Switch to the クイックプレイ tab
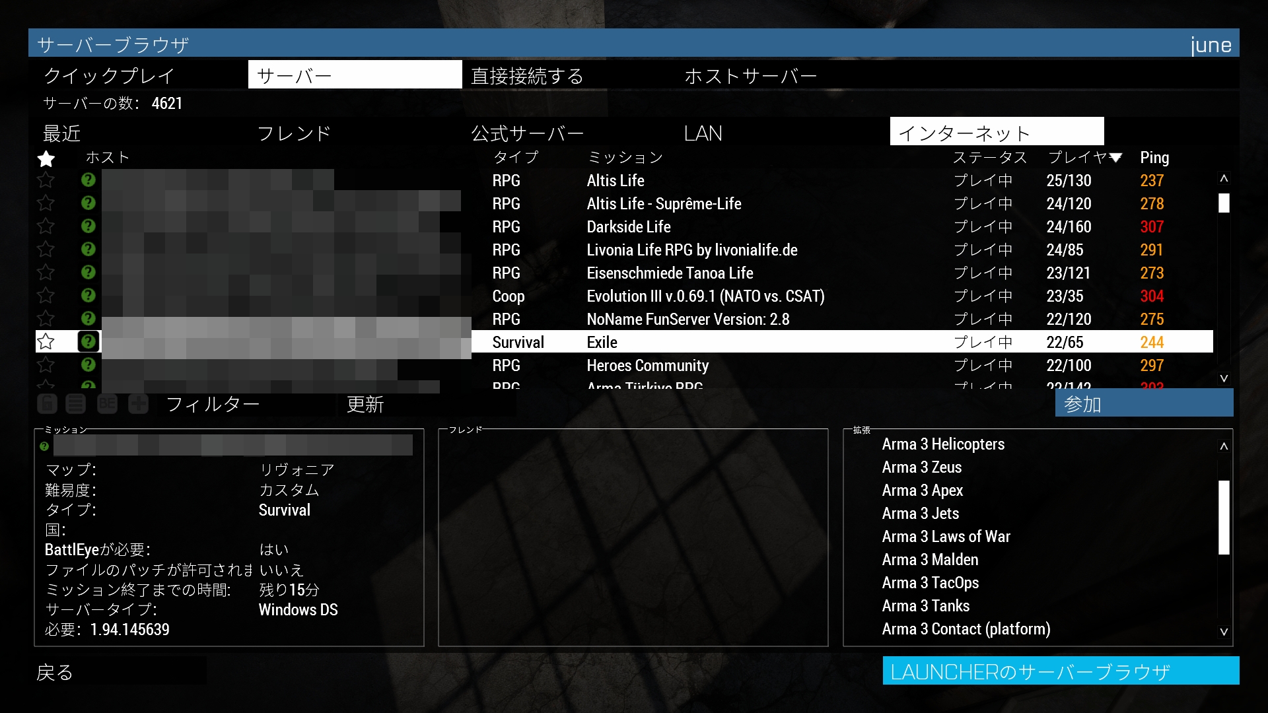This screenshot has height=713, width=1268. (x=109, y=76)
